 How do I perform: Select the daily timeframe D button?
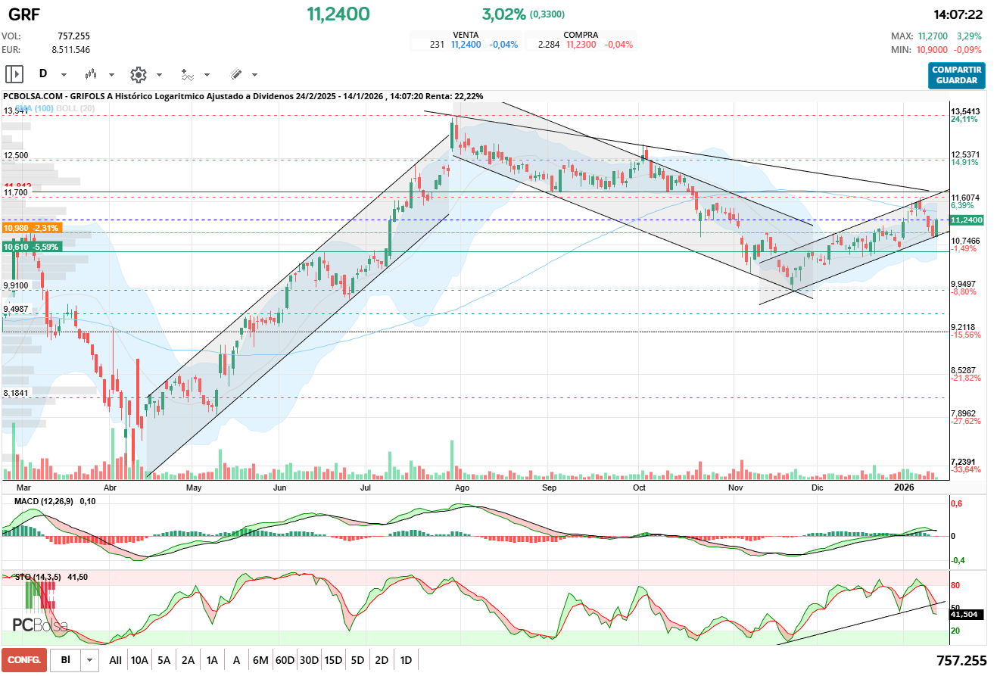pyautogui.click(x=43, y=74)
